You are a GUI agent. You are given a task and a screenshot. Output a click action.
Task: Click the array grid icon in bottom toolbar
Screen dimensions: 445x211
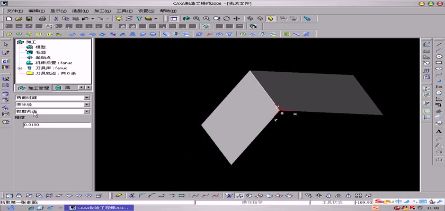click(x=359, y=196)
